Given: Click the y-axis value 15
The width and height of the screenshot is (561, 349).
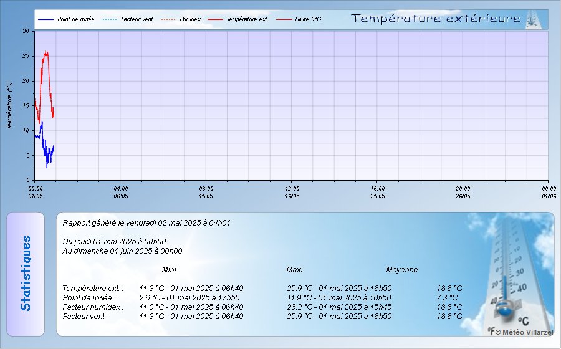Looking at the screenshot, I should click(26, 106).
